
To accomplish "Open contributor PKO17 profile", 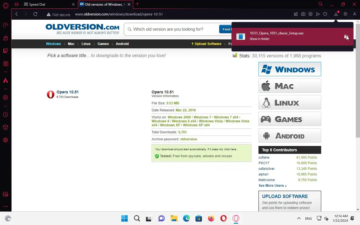I will tap(264, 163).
